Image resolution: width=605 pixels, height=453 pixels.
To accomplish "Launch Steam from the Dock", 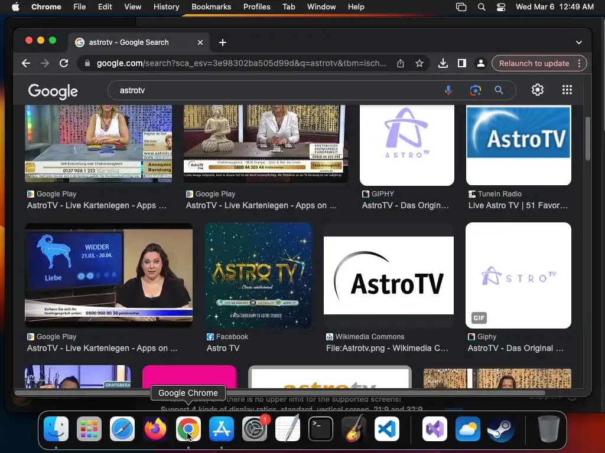I will (501, 429).
